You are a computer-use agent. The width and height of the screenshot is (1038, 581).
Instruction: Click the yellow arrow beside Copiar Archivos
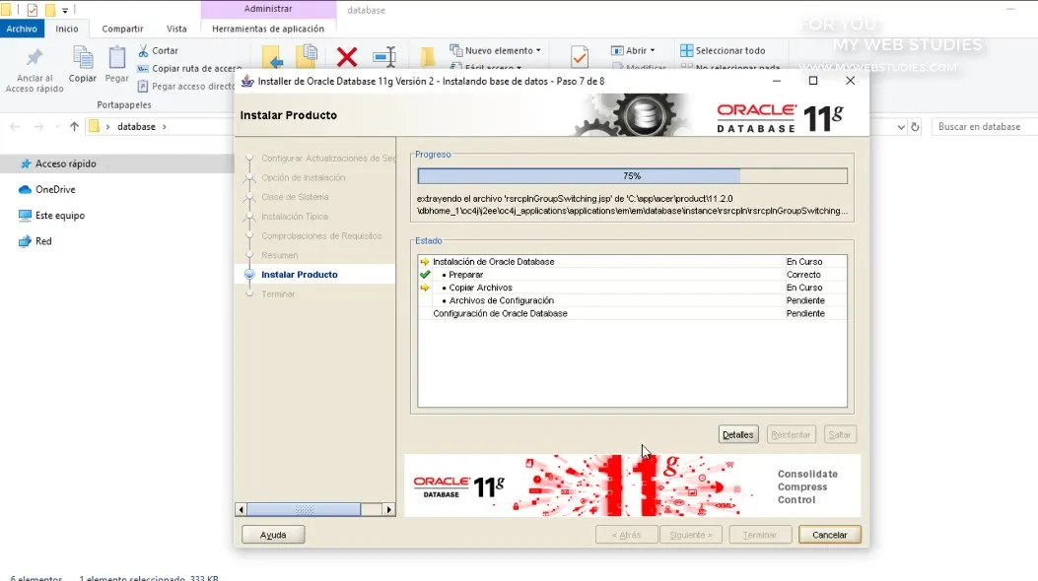(425, 288)
